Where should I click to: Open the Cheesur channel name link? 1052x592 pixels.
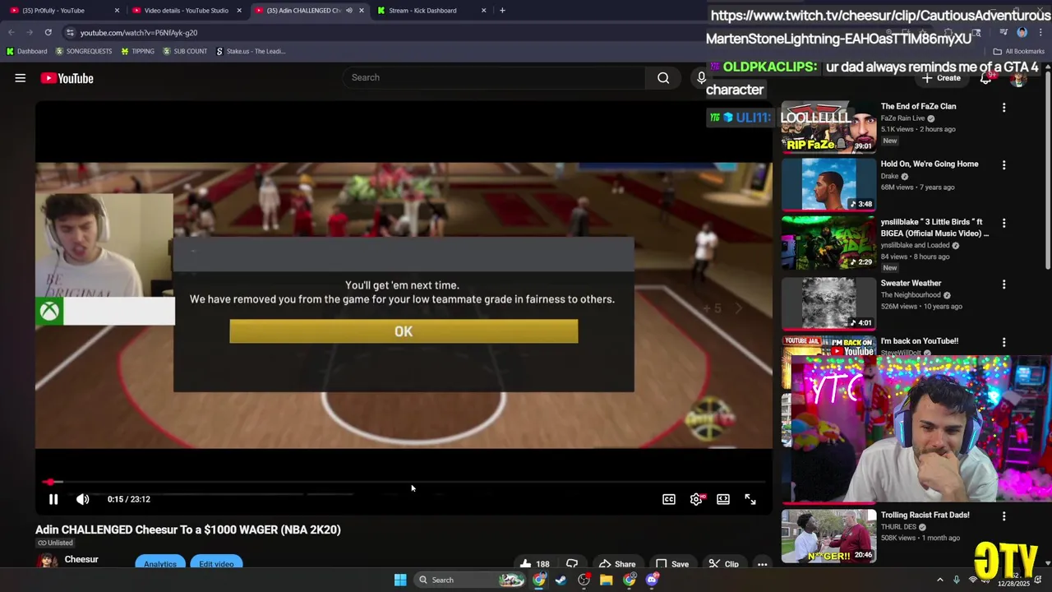(x=81, y=559)
